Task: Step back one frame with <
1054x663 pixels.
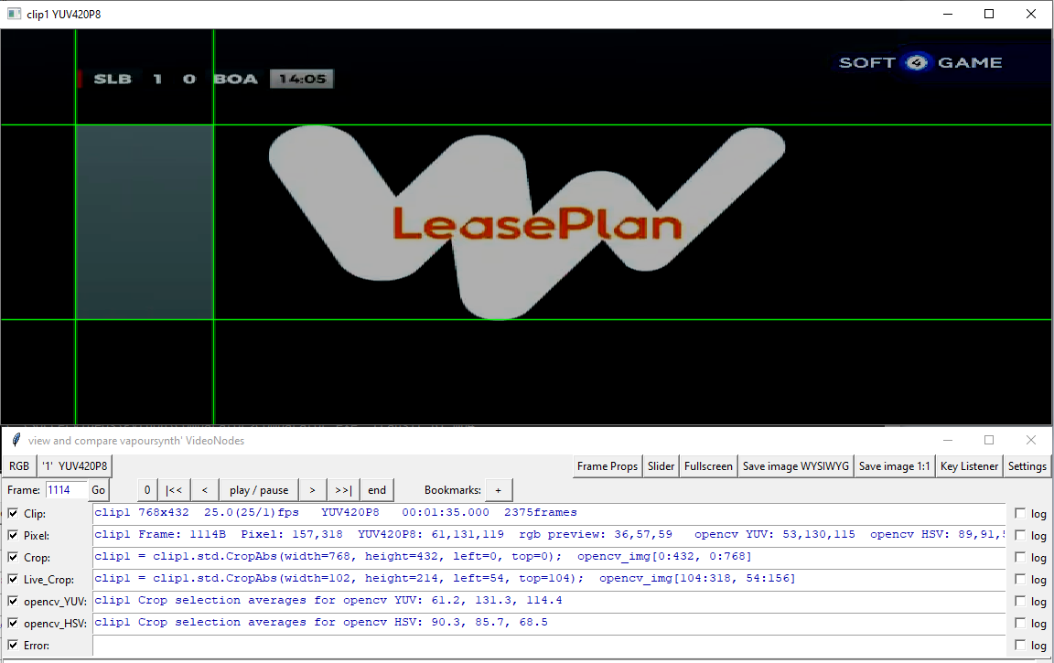Action: click(204, 489)
